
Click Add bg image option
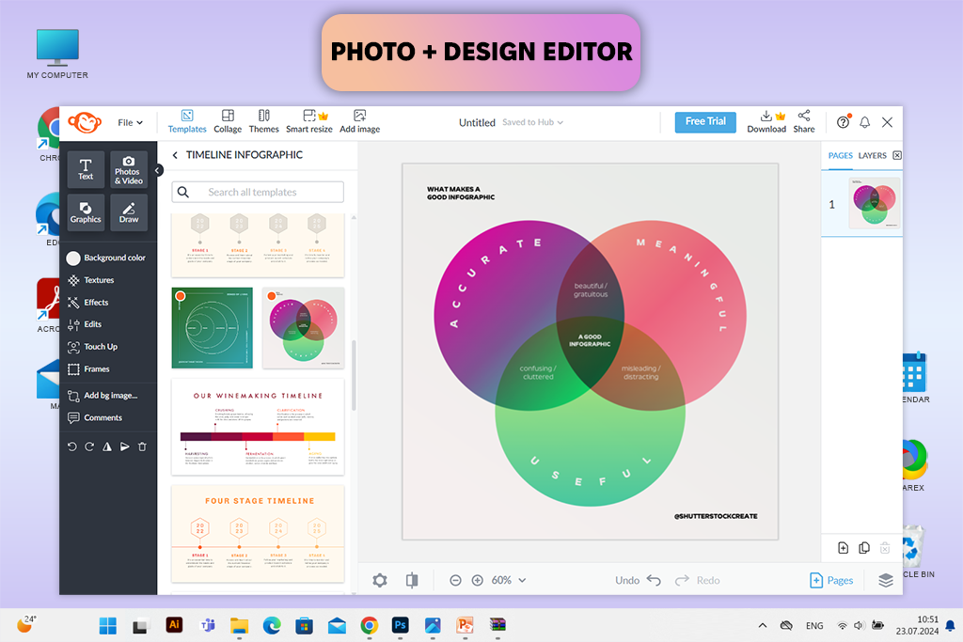pos(103,396)
